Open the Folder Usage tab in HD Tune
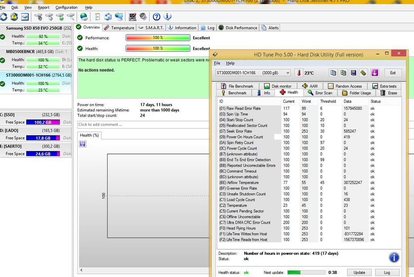Image resolution: width=414 pixels, height=277 pixels. click(357, 93)
